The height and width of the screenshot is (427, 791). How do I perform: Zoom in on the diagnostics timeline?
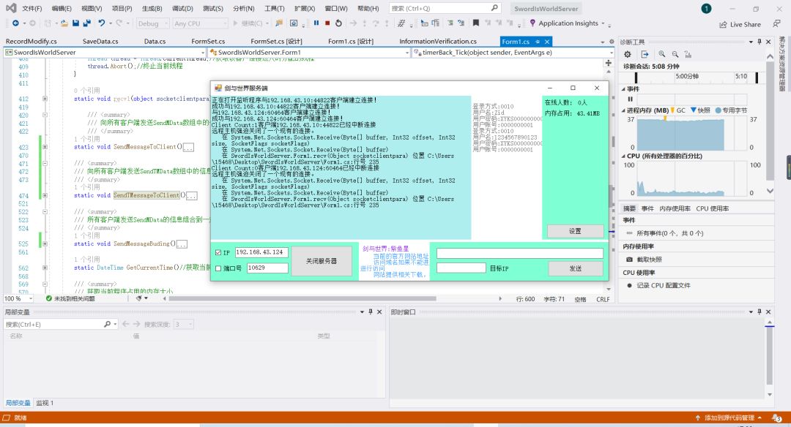coord(662,54)
